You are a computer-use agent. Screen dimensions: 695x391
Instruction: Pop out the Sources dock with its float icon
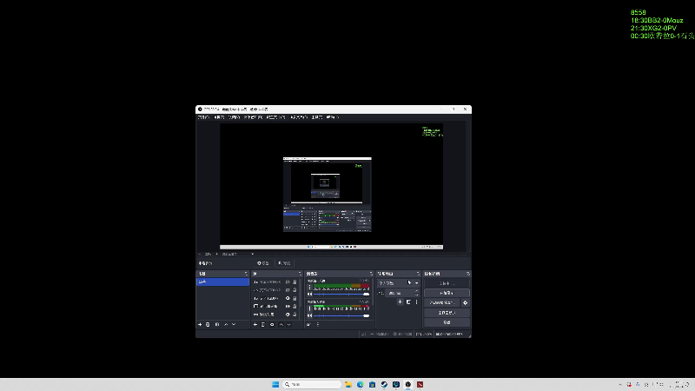pyautogui.click(x=300, y=274)
